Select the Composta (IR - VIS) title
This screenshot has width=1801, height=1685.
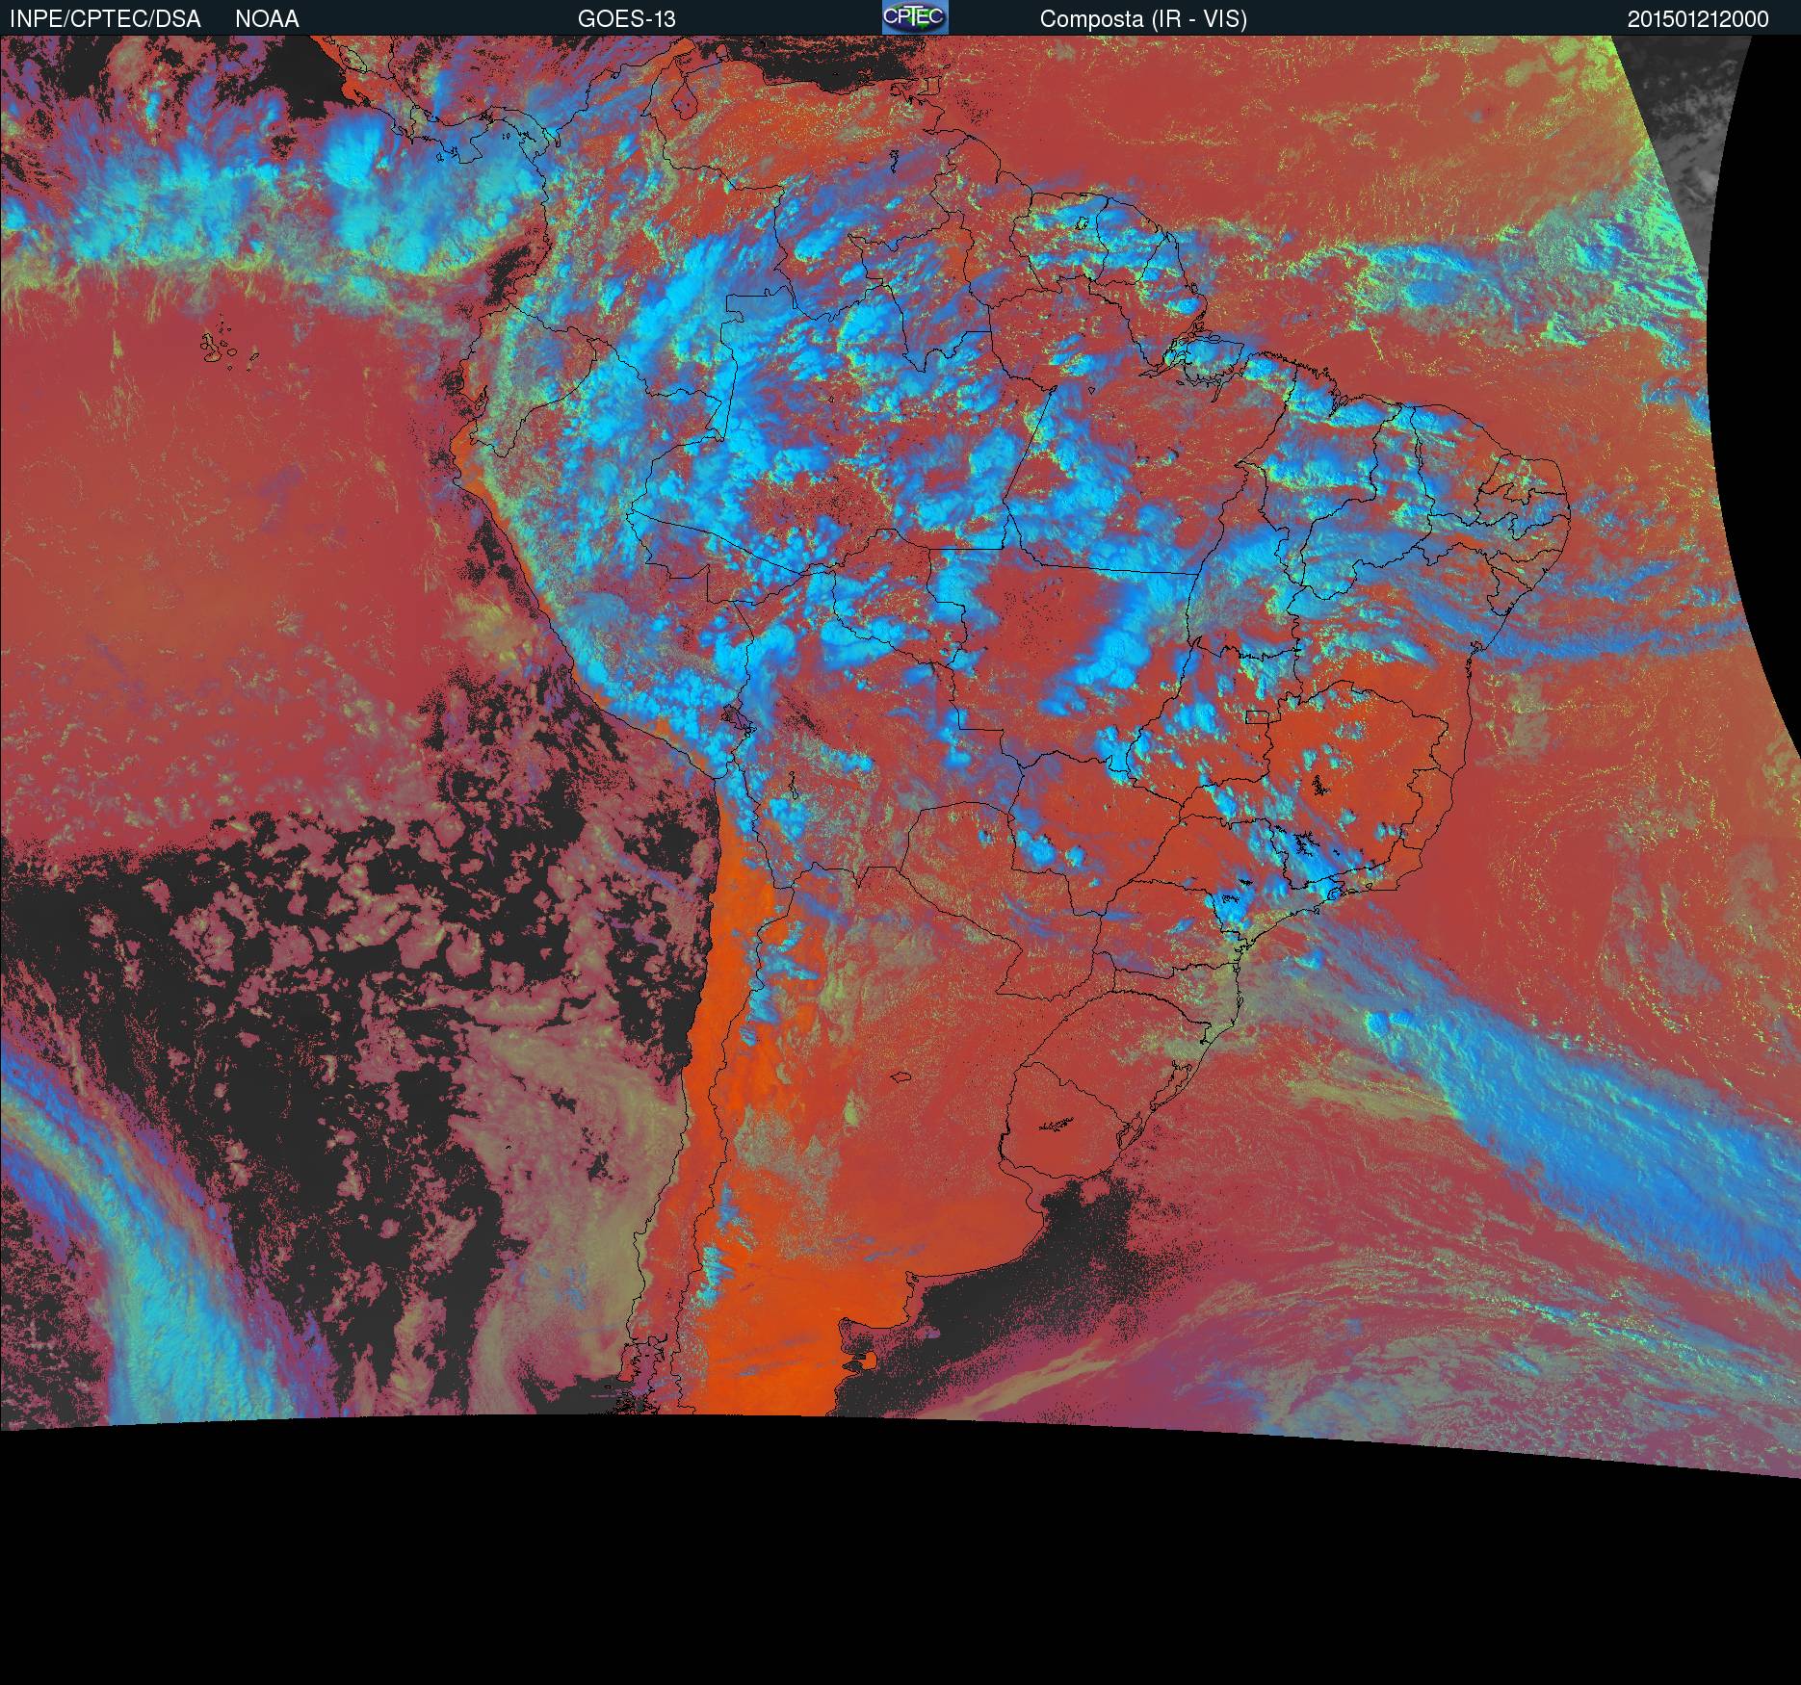pyautogui.click(x=1143, y=19)
